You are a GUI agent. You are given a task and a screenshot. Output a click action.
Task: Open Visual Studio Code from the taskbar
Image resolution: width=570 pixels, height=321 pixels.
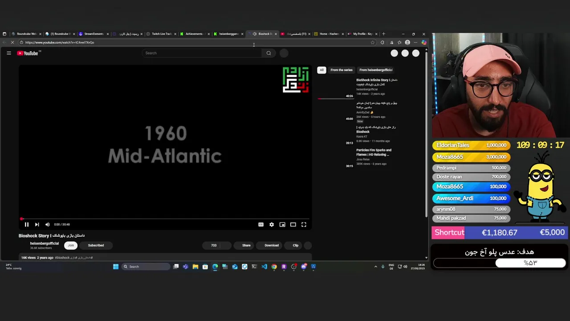[x=264, y=267]
